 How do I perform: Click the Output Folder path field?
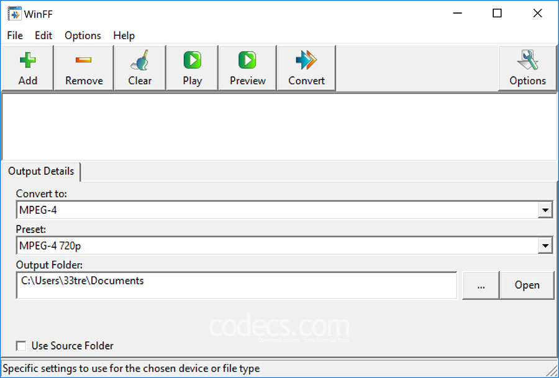coord(237,285)
